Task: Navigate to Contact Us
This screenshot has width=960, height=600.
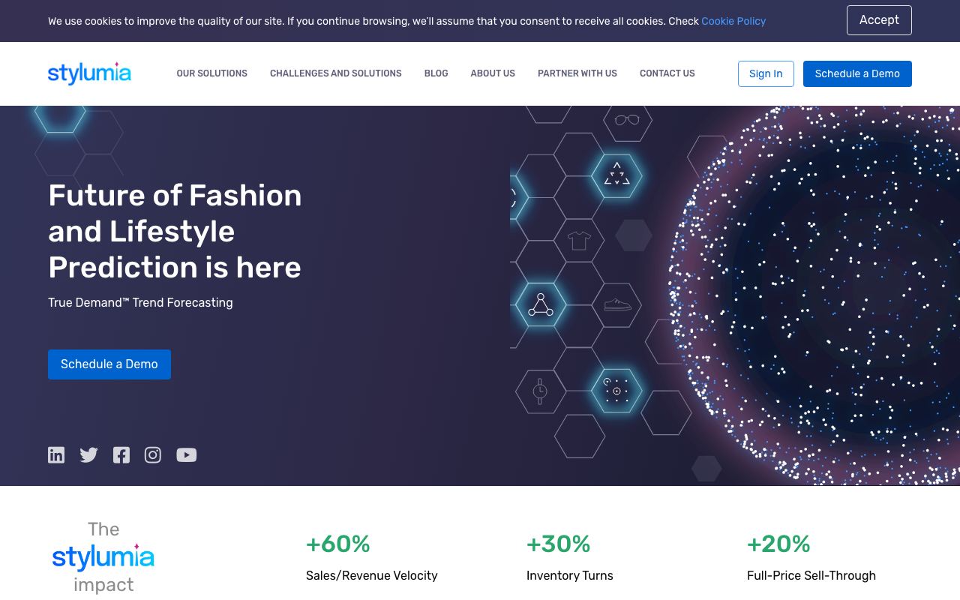Action: point(667,73)
